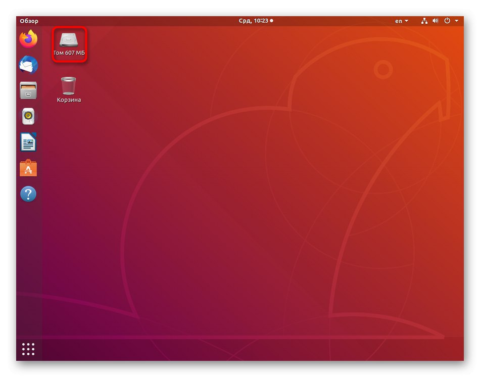This screenshot has height=377, width=480.
Task: Expand the en keyboard layout menu
Action: click(x=402, y=21)
